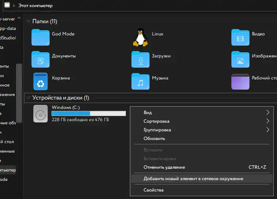Open the Корзина recycle bin icon
The width and height of the screenshot is (277, 199).
[x=41, y=82]
